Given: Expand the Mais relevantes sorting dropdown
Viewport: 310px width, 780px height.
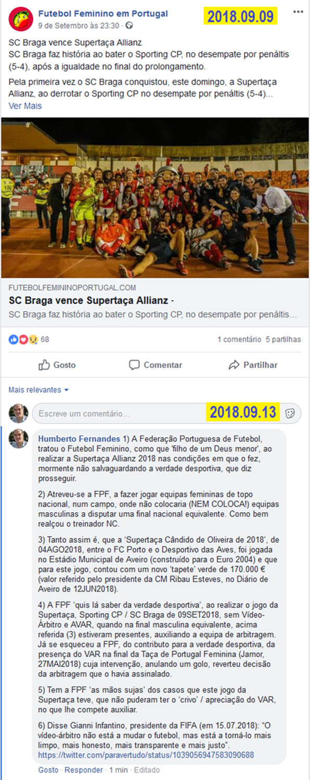Looking at the screenshot, I should pyautogui.click(x=38, y=390).
